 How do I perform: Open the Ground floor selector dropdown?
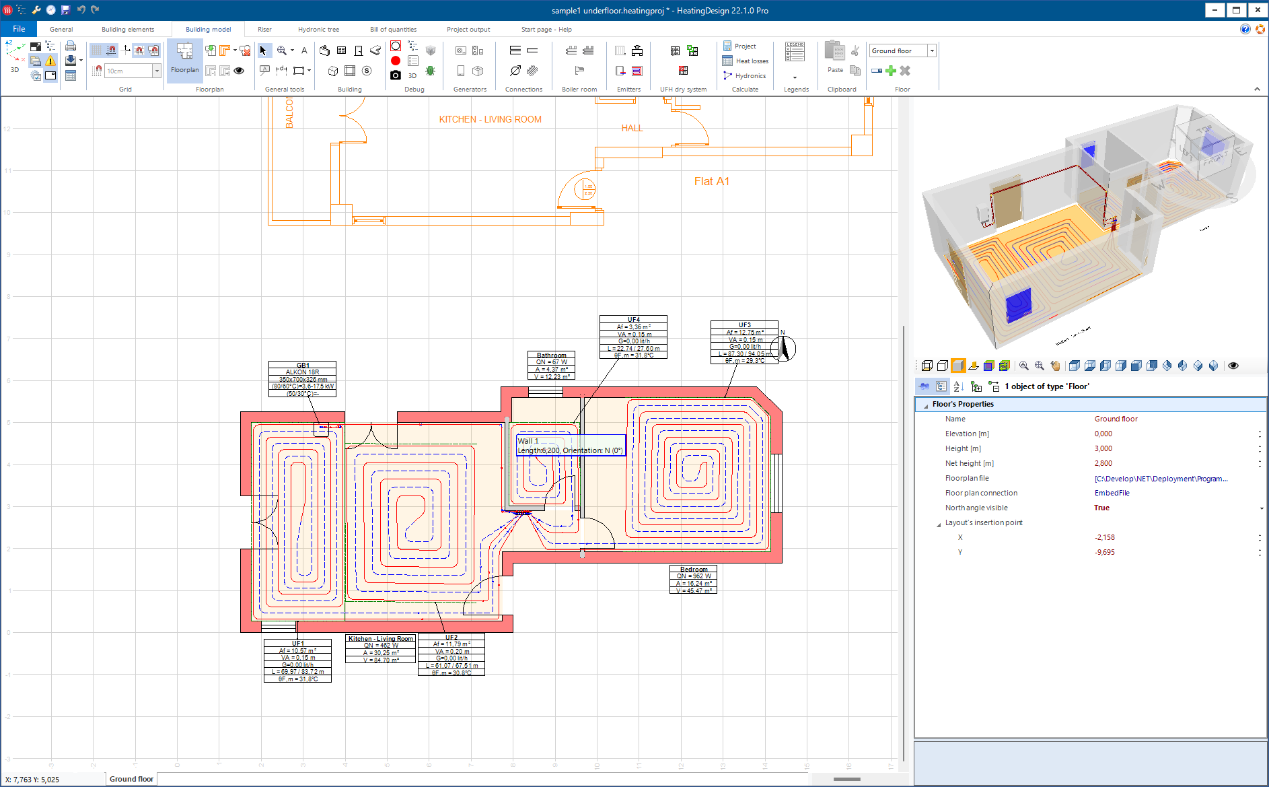931,50
